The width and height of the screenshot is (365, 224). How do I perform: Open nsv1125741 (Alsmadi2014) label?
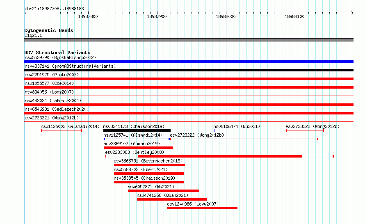pos(133,135)
